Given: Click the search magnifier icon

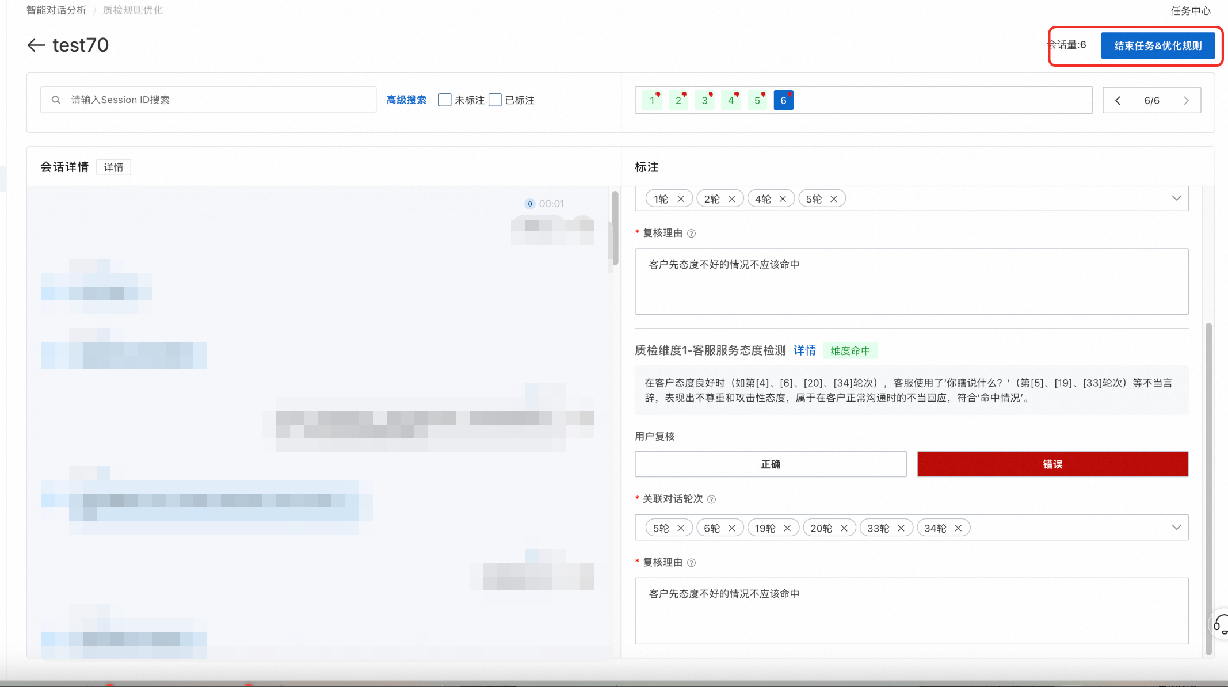Looking at the screenshot, I should [x=56, y=100].
